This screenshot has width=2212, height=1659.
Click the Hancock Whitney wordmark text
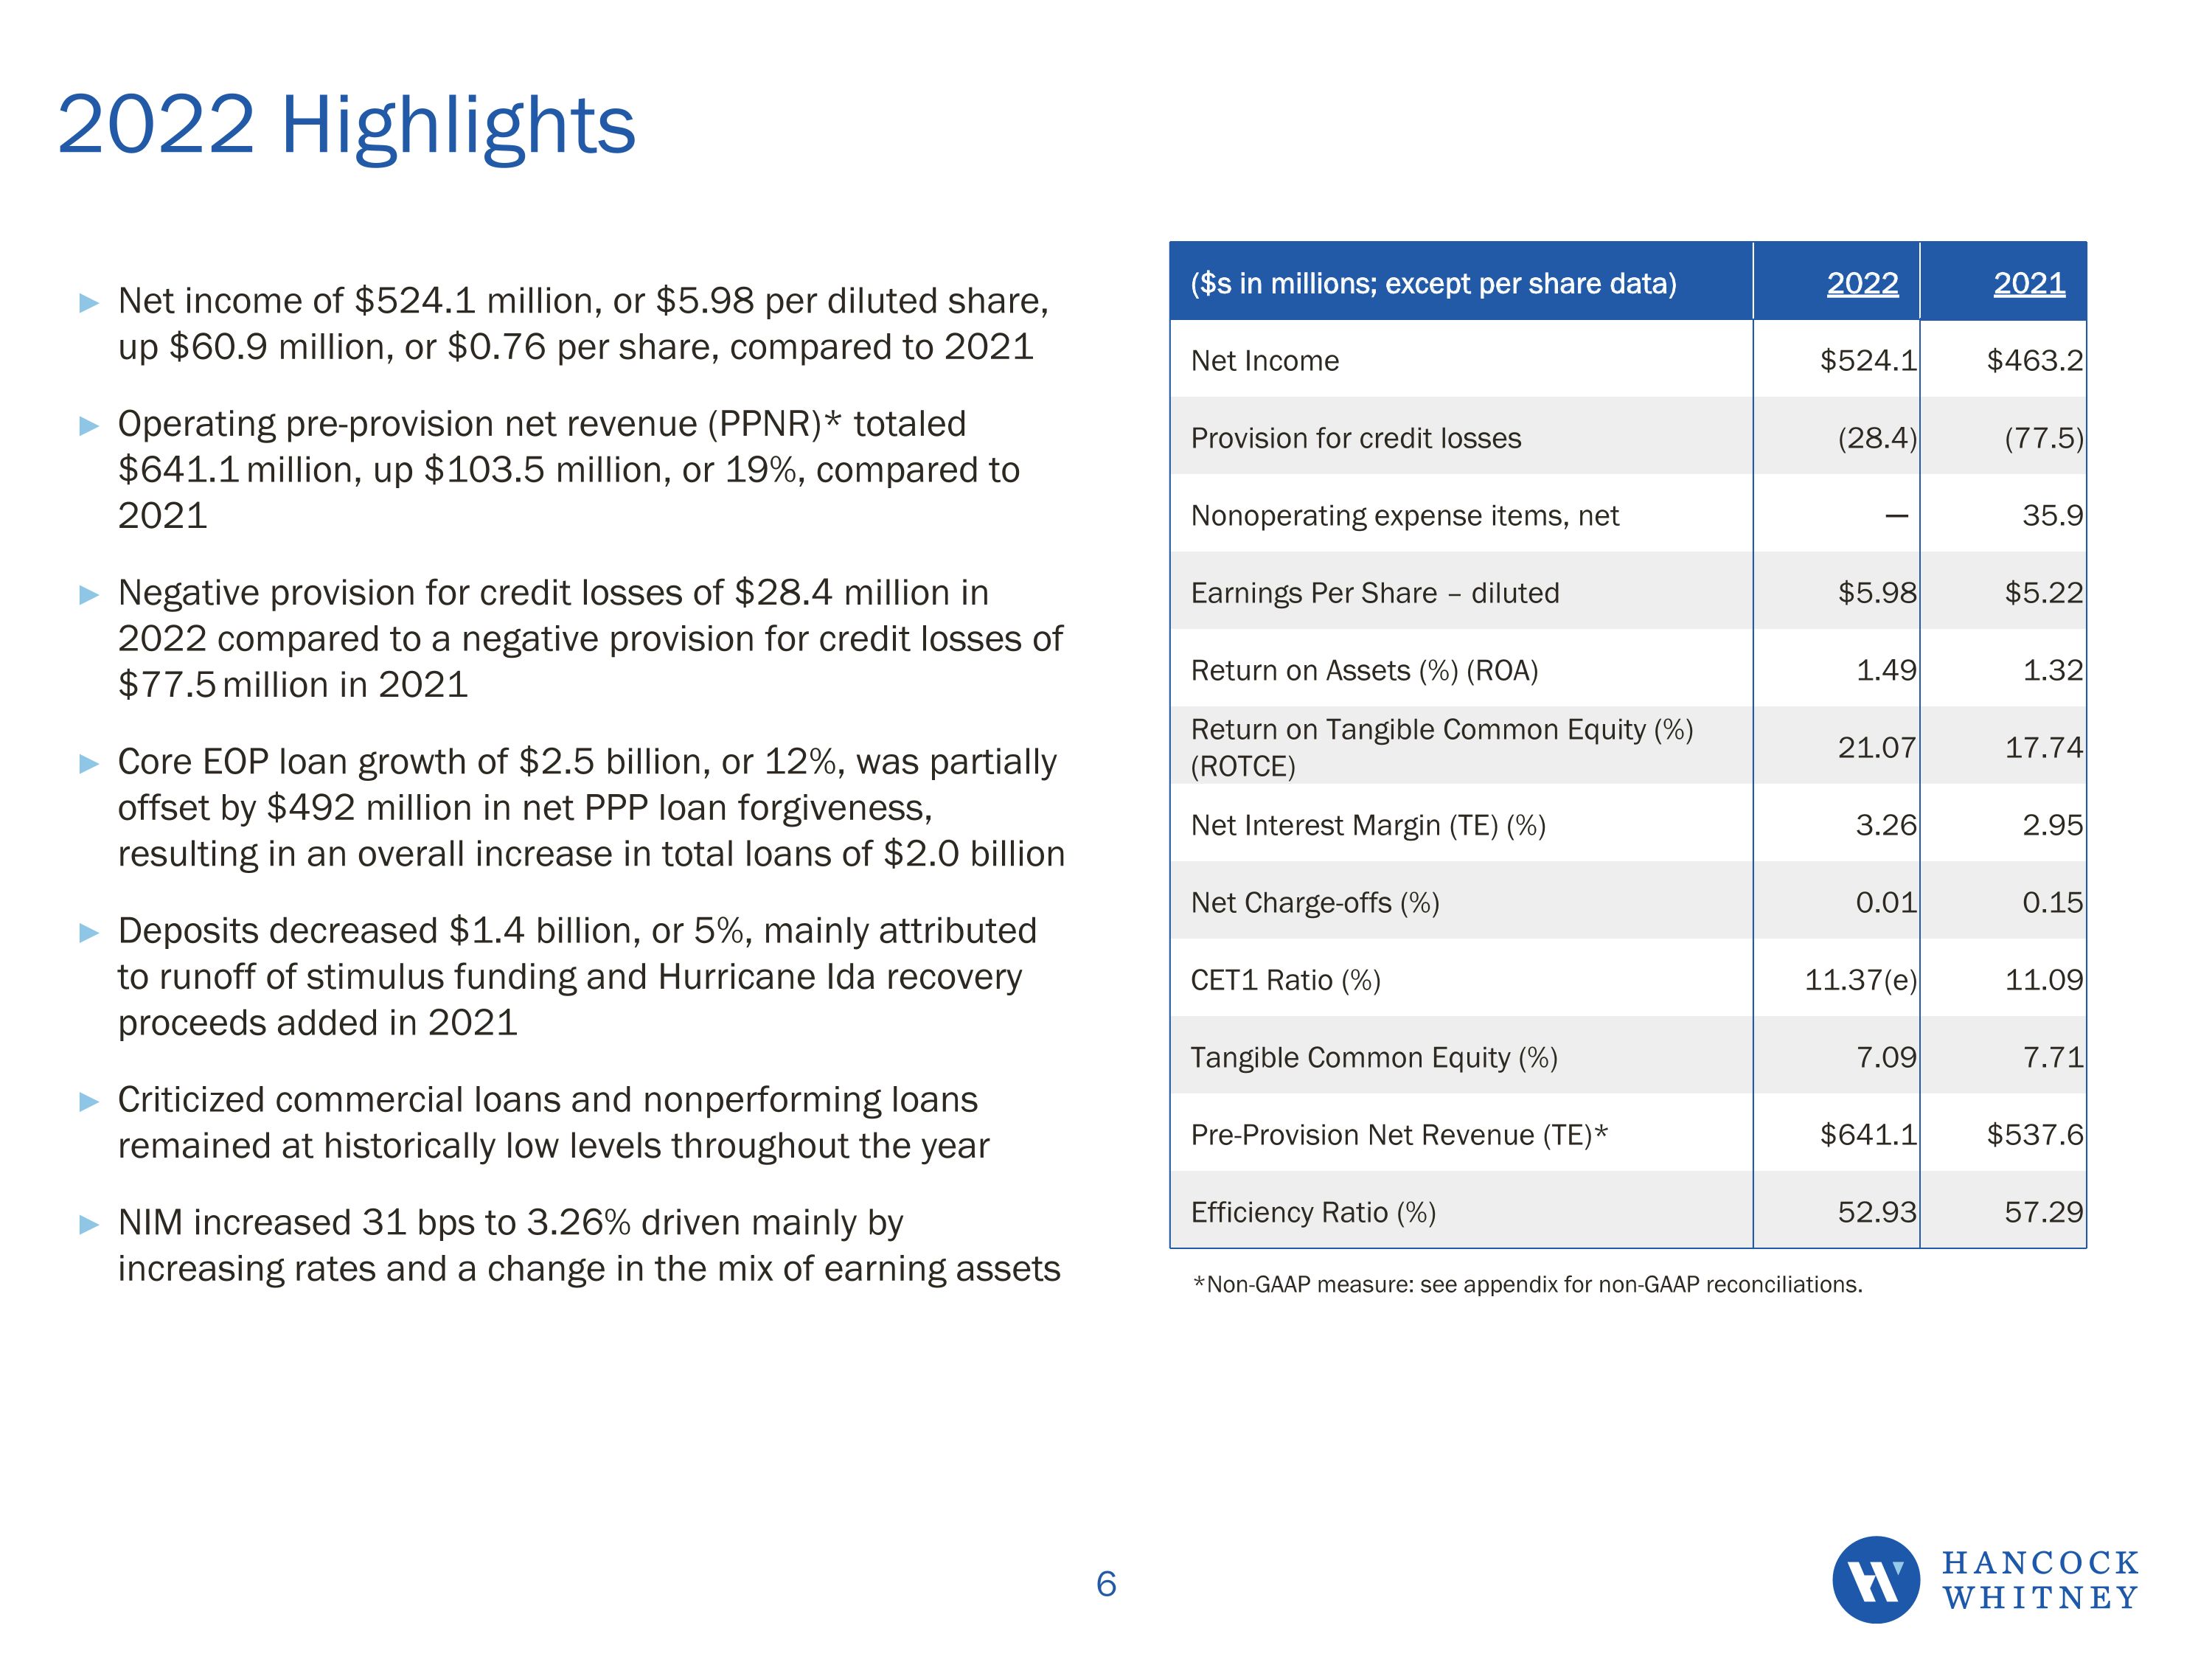(2040, 1580)
